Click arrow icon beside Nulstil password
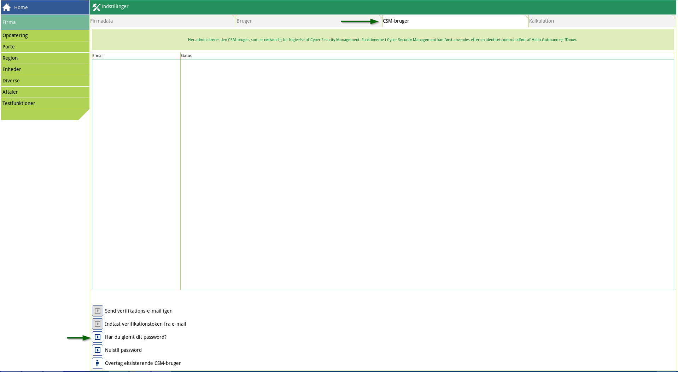The image size is (678, 372). 98,350
